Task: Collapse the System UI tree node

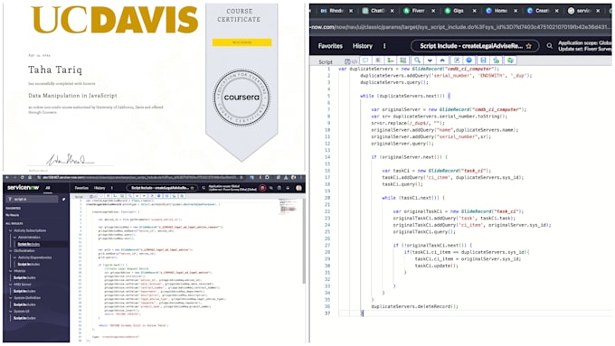Action: (11, 312)
